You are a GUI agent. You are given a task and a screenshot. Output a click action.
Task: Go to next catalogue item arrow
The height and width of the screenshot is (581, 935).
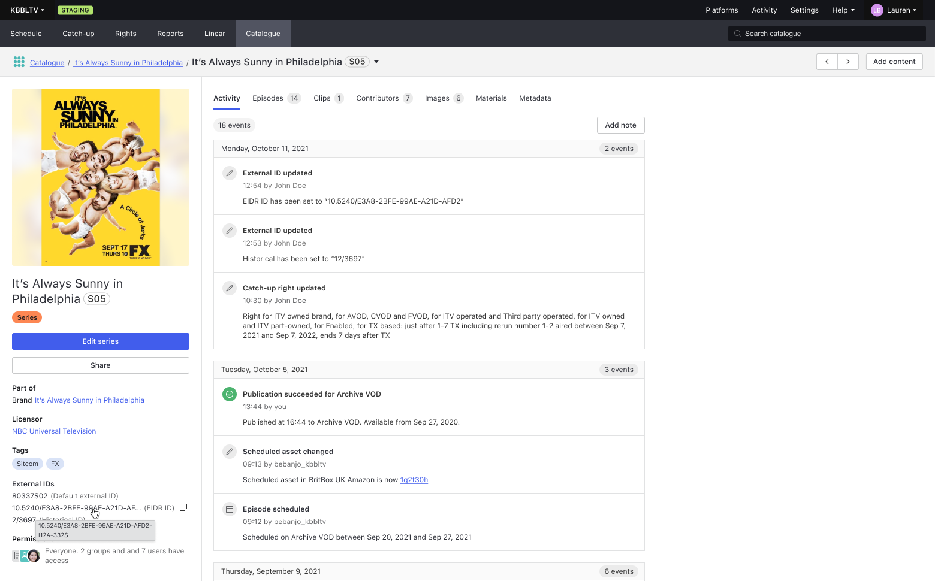(848, 62)
